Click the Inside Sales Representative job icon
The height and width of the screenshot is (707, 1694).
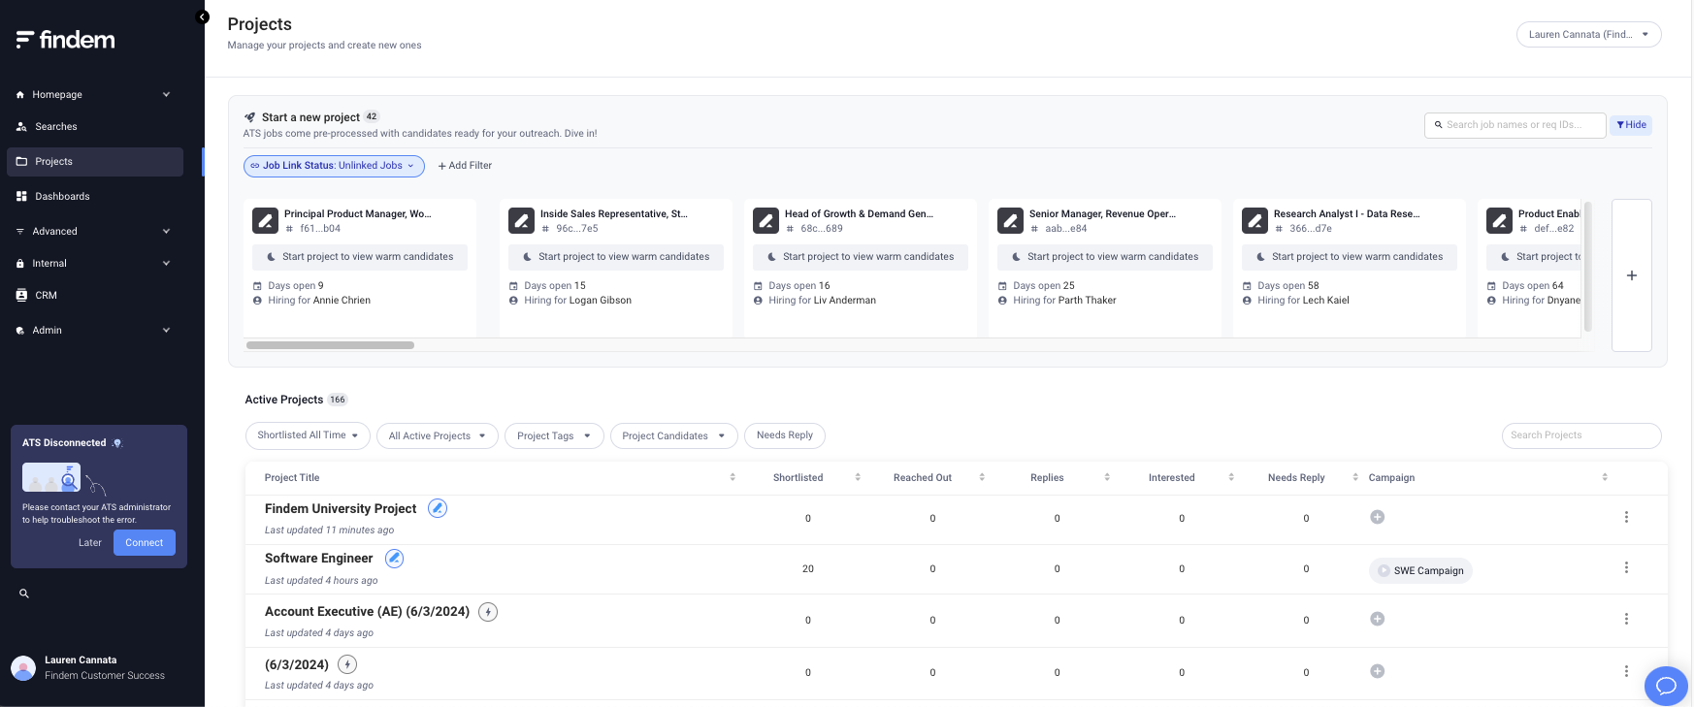(x=522, y=220)
